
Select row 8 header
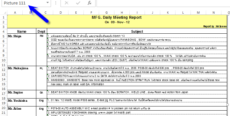click(x=4, y=51)
